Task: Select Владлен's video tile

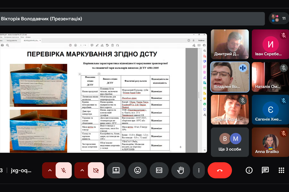Action: [230, 77]
